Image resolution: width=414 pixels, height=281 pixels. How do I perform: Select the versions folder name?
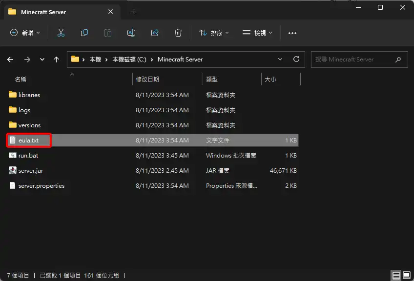coord(30,125)
